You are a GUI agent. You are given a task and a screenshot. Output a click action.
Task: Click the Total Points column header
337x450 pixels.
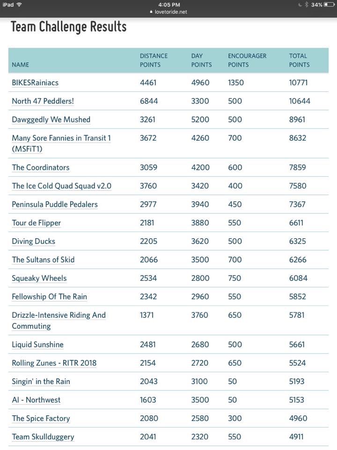[299, 60]
